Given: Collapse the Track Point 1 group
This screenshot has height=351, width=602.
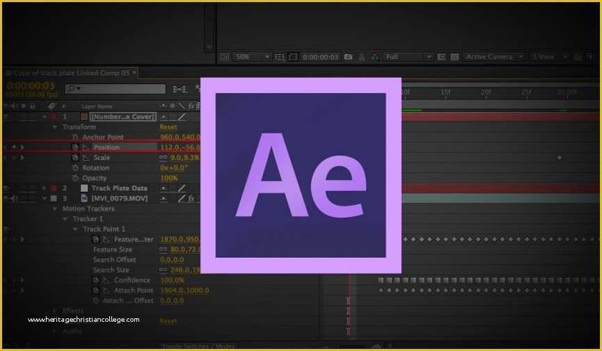Looking at the screenshot, I should [75, 229].
